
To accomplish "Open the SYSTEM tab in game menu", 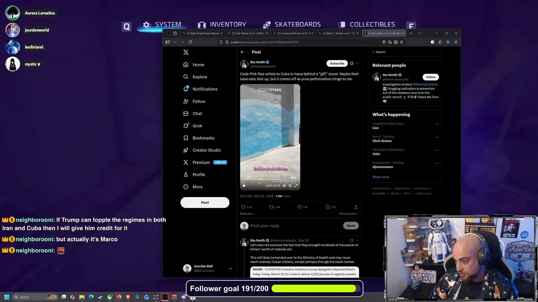I will coord(162,25).
